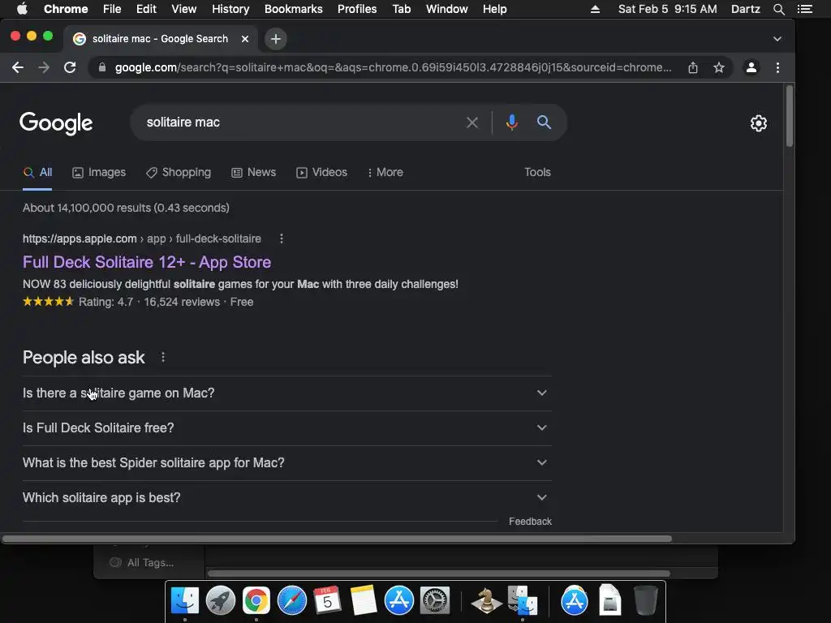Switch to Images results

[99, 173]
